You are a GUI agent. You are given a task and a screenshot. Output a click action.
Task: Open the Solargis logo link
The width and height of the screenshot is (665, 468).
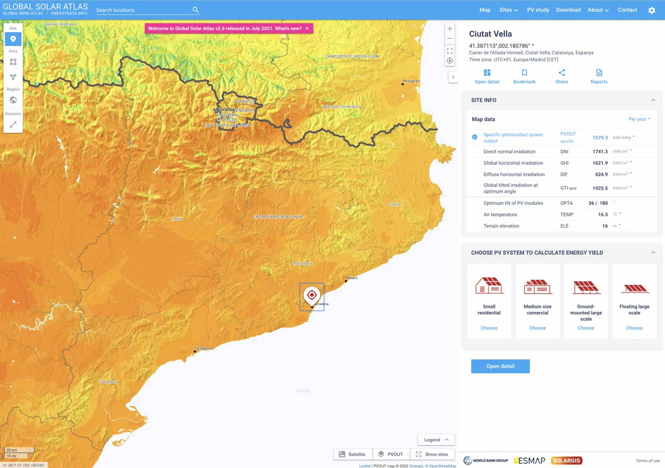point(567,461)
